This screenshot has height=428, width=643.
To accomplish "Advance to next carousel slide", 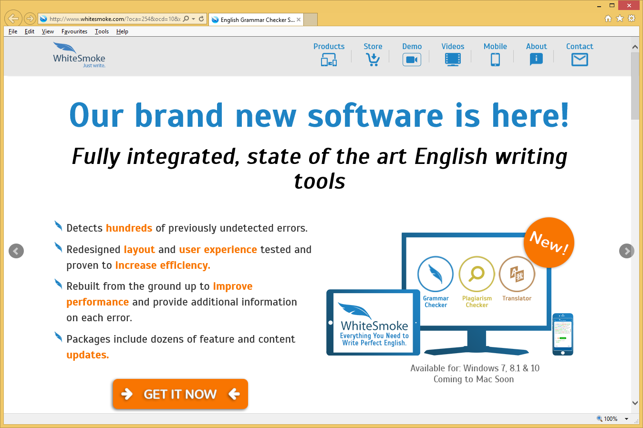I will (x=626, y=251).
